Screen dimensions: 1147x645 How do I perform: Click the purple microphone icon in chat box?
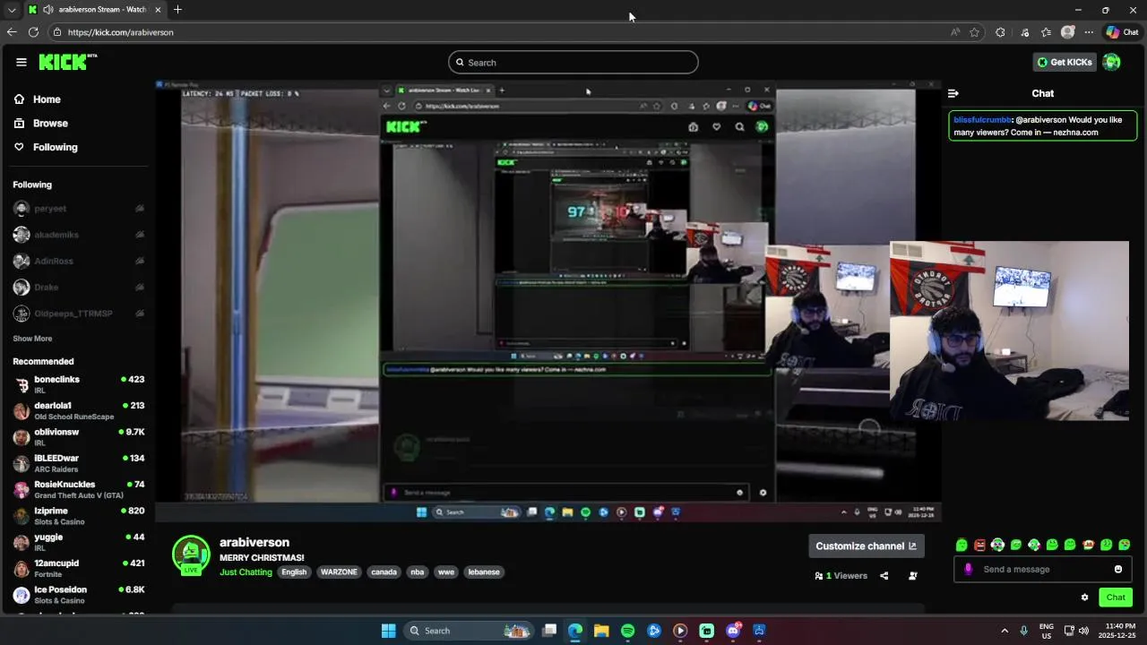(968, 570)
